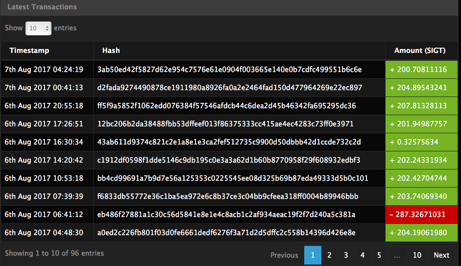Click the red -287.32671031 amount cell

tap(421, 215)
